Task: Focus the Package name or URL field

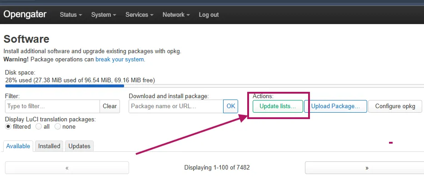Action: [x=176, y=106]
